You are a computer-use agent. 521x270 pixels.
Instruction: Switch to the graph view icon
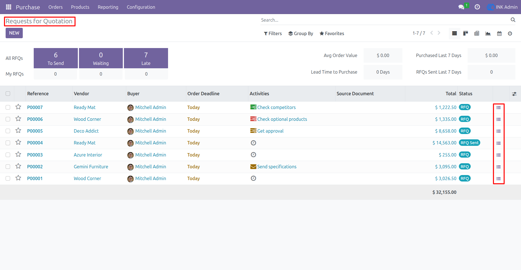[488, 33]
